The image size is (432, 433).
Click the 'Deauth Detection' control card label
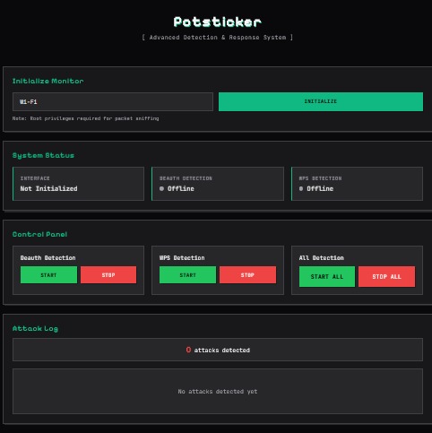[48, 258]
